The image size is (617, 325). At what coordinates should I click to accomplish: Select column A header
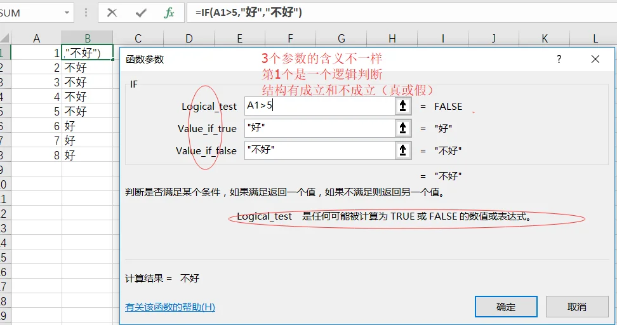pos(36,38)
